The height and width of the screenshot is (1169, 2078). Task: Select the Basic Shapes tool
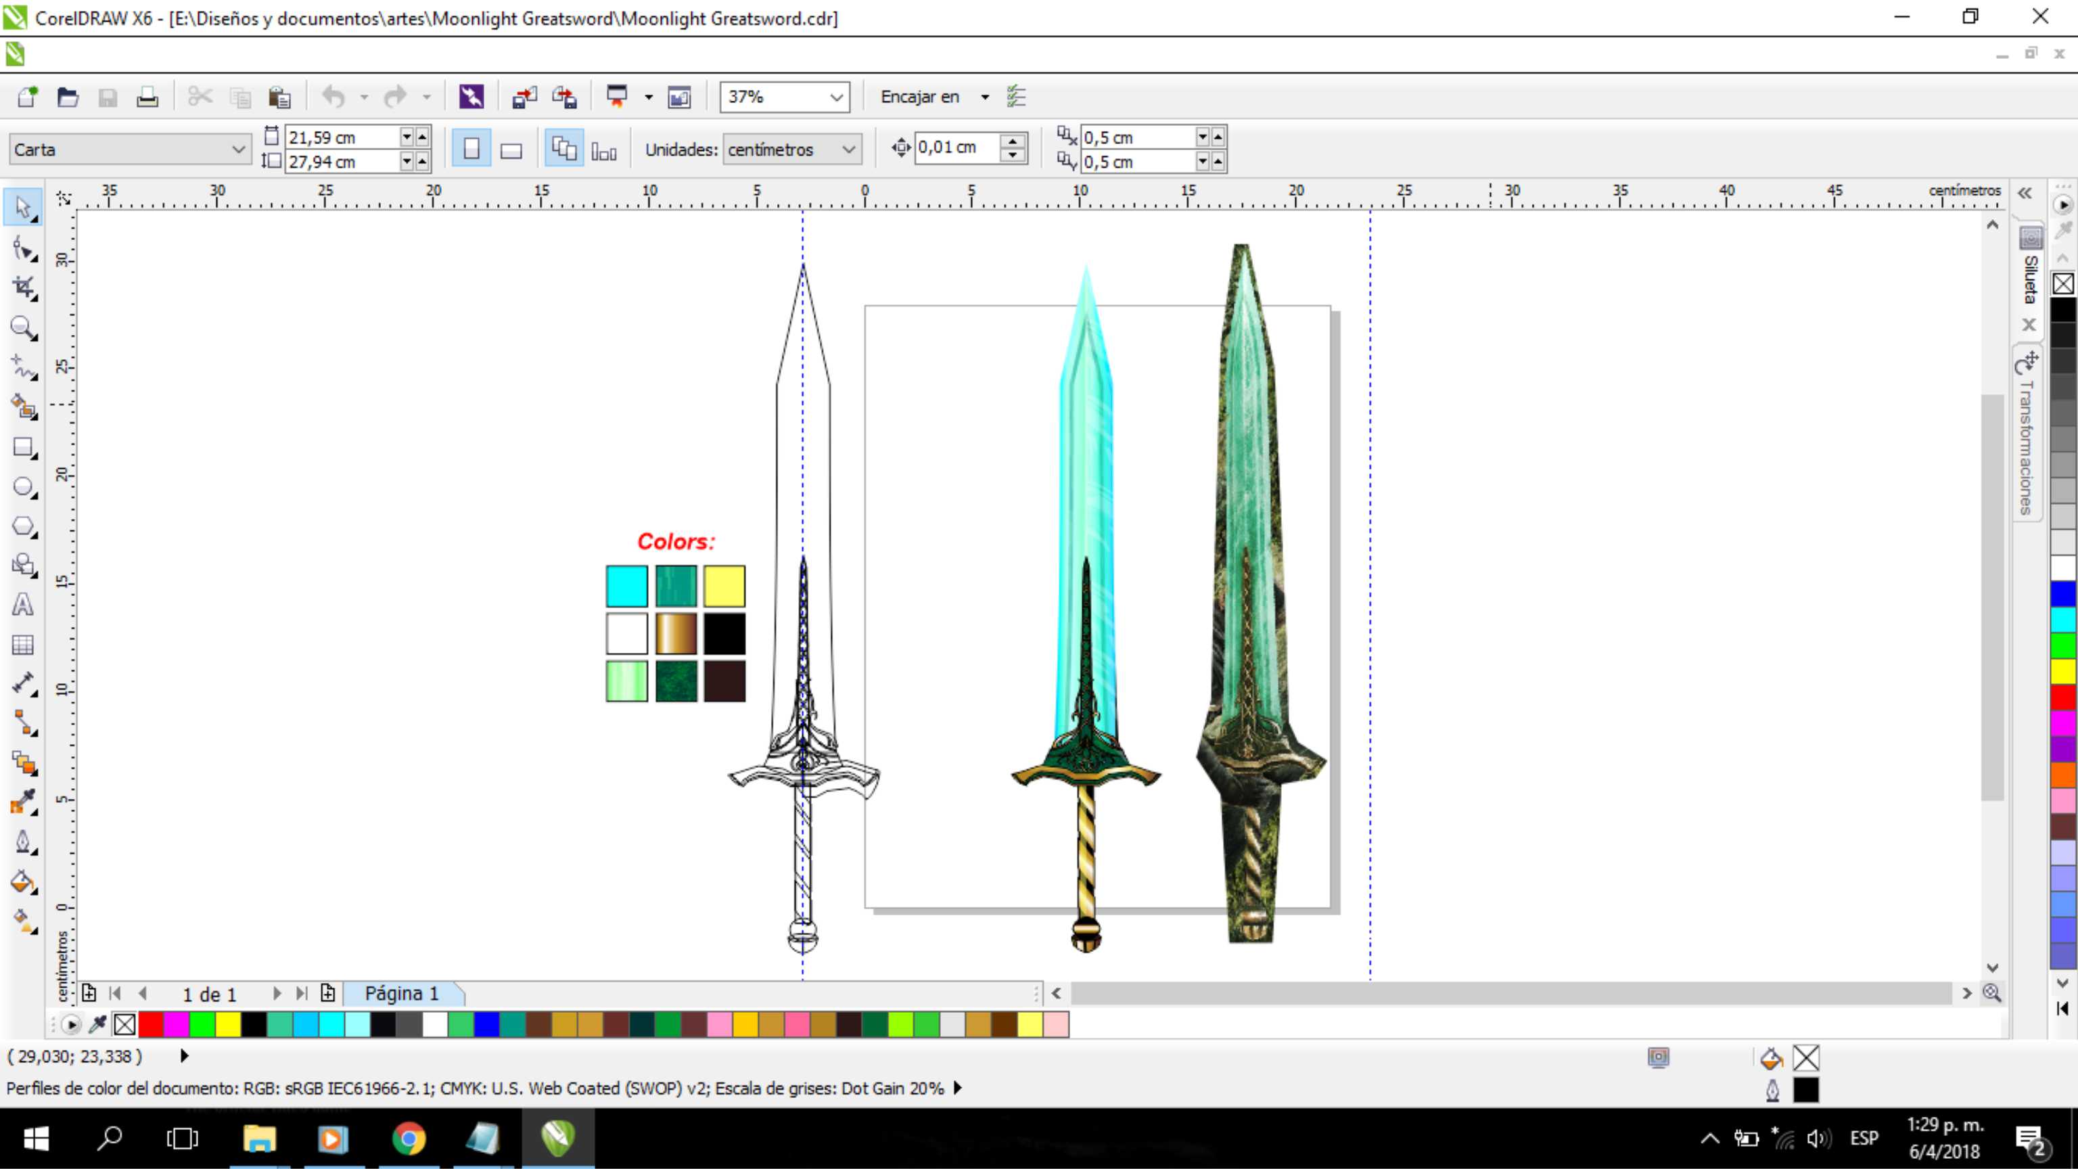pos(24,566)
